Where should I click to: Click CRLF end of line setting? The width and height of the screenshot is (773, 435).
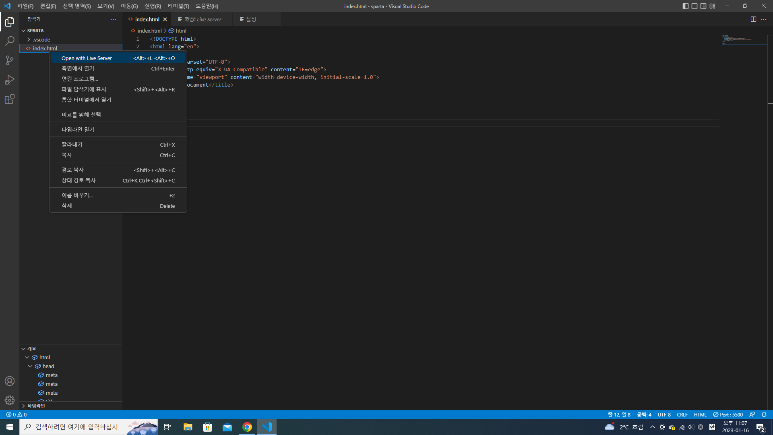point(682,414)
